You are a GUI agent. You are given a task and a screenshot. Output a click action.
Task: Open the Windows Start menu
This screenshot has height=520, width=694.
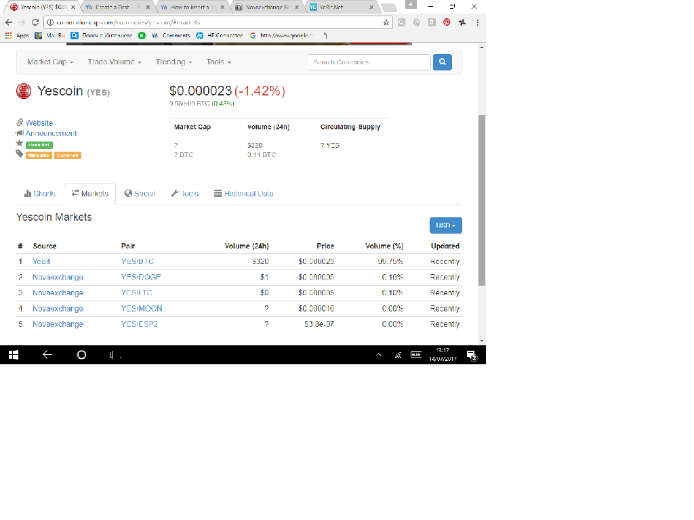[14, 355]
